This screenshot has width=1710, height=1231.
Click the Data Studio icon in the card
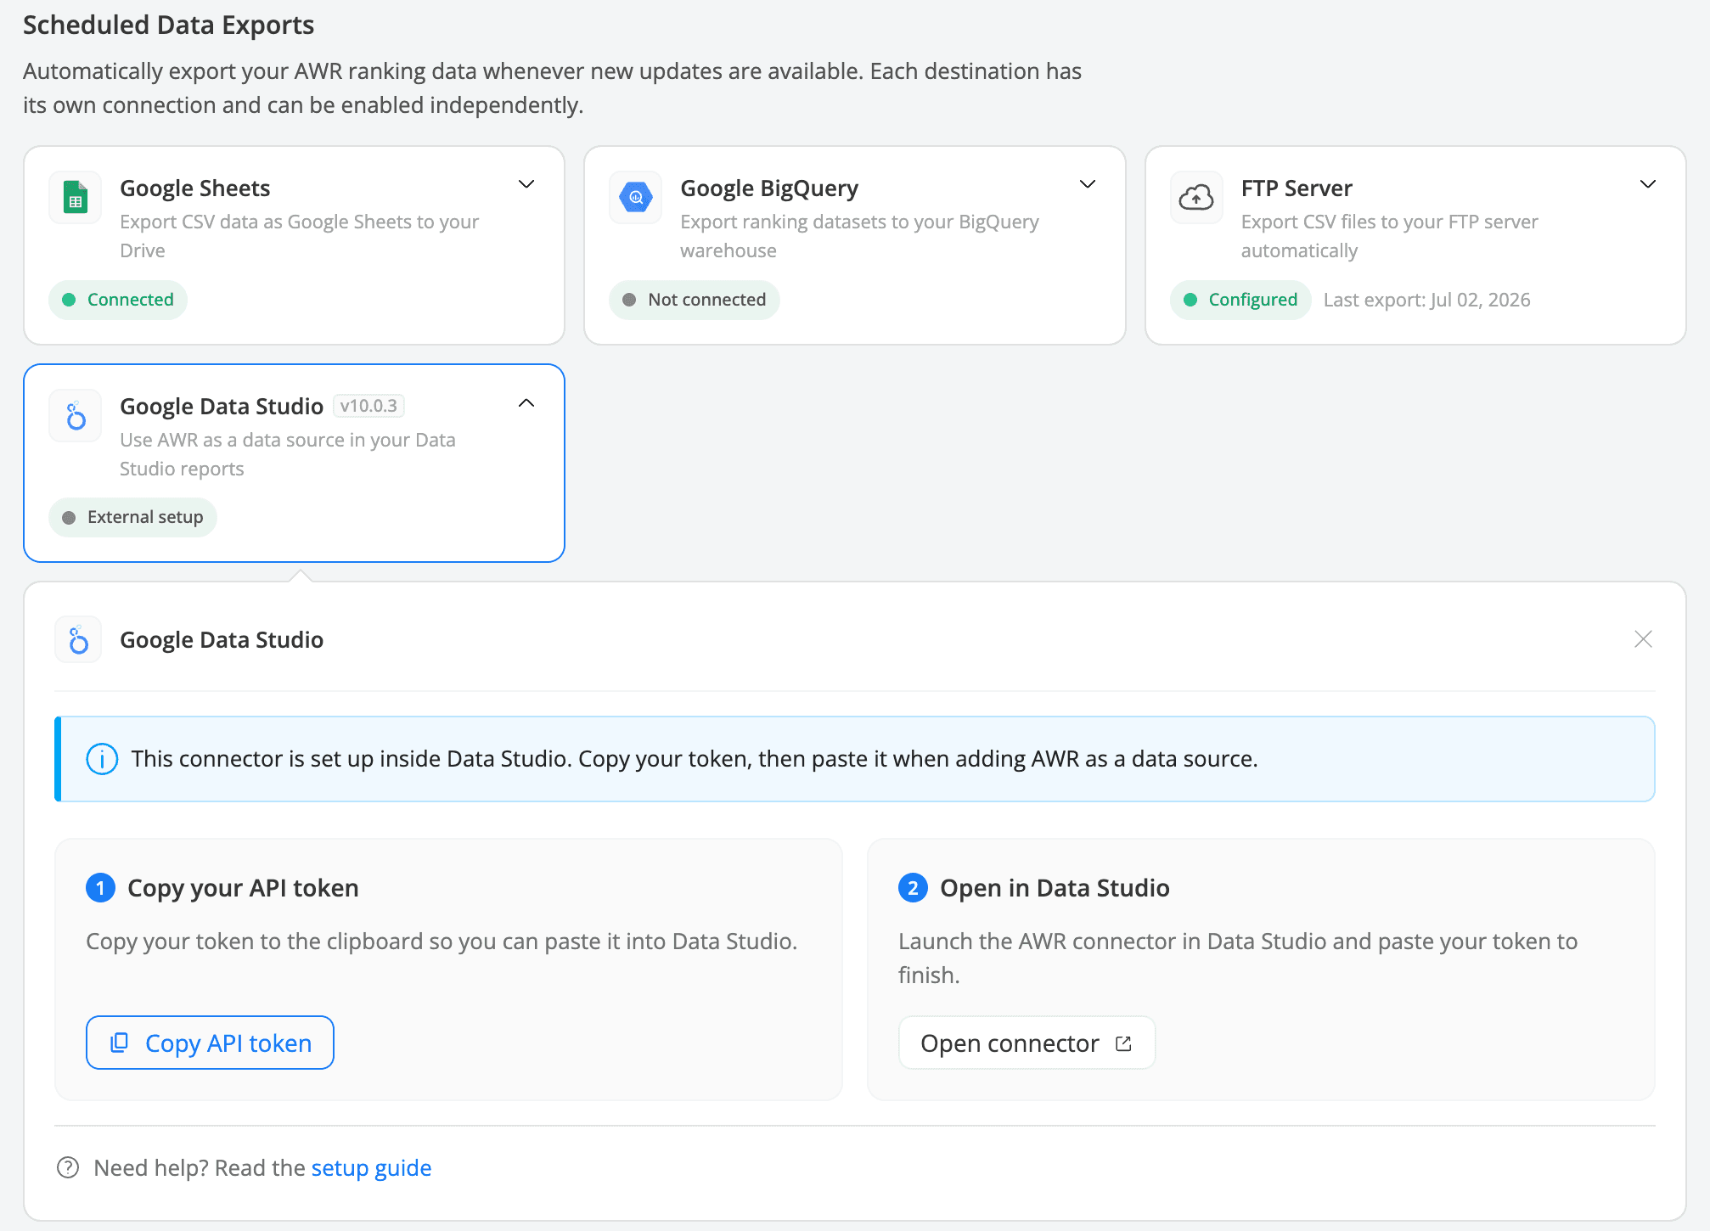76,416
